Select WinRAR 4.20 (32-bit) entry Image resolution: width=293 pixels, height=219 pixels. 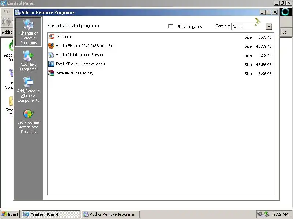click(x=161, y=73)
